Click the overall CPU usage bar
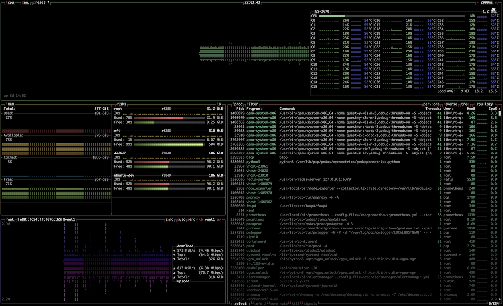The image size is (503, 306). click(391, 16)
